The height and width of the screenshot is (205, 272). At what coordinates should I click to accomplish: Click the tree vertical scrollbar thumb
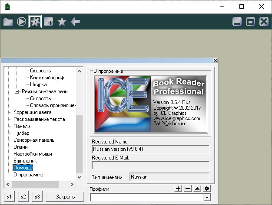point(79,144)
